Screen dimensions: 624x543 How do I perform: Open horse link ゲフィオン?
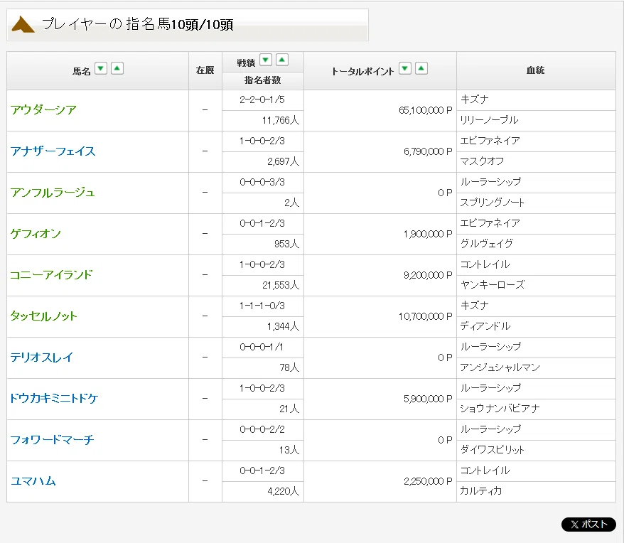click(36, 234)
